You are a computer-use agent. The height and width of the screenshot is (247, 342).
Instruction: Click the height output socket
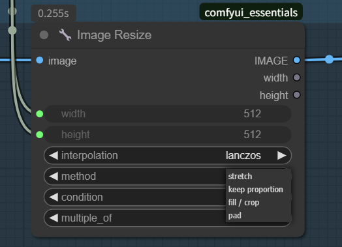tap(296, 95)
